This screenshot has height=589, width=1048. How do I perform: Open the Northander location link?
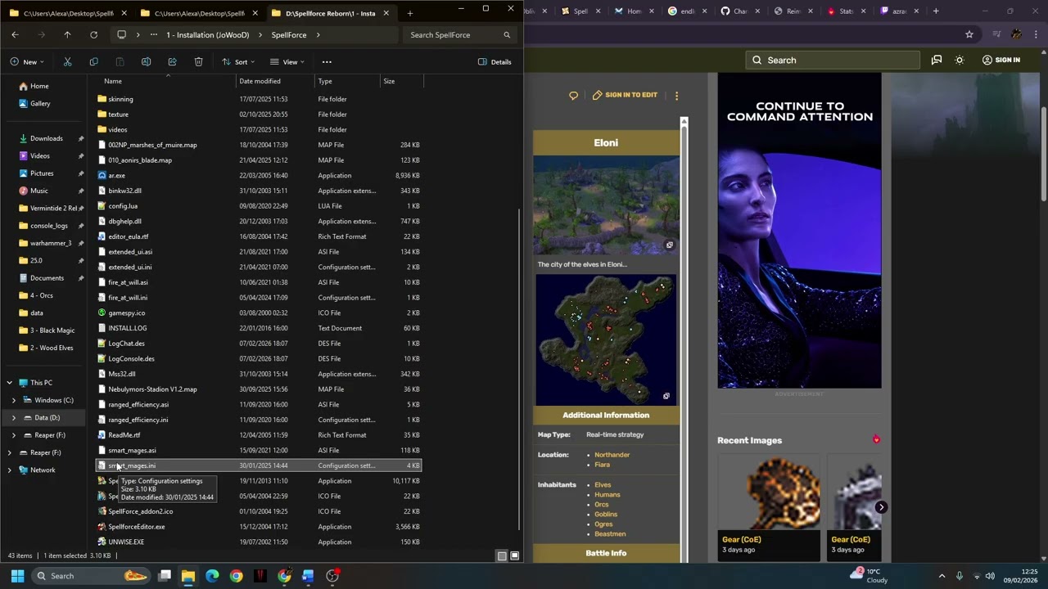click(x=612, y=455)
